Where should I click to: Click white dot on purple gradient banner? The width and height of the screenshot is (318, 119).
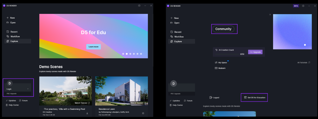tap(305, 45)
